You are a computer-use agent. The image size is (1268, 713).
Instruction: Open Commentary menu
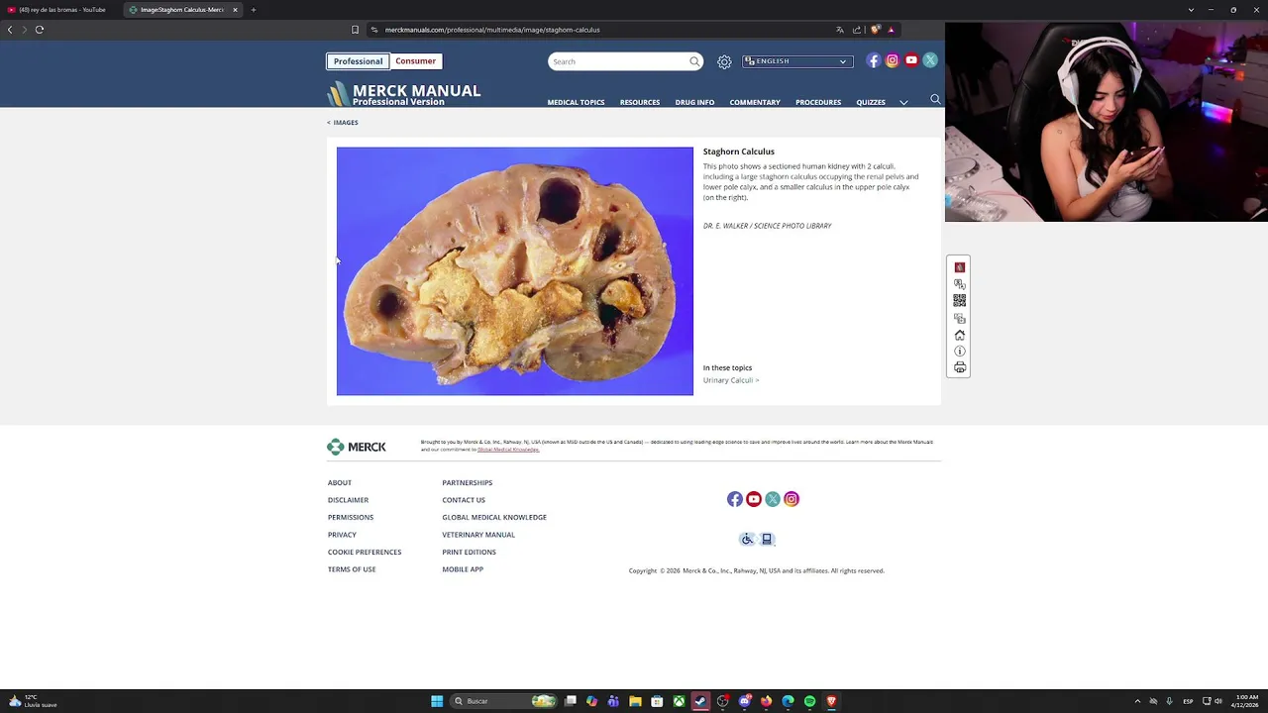pos(755,102)
